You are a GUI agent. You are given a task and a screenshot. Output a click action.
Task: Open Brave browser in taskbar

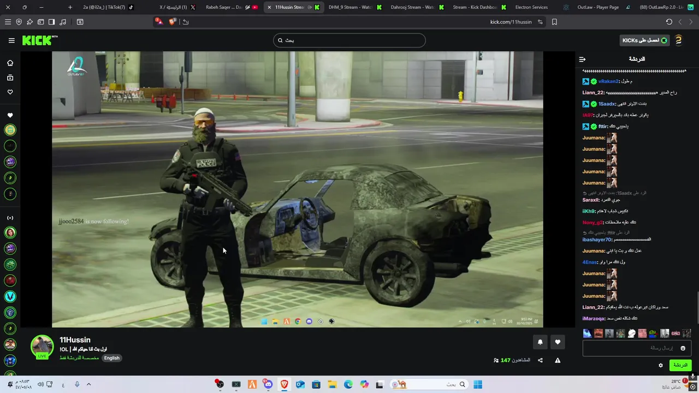click(284, 384)
